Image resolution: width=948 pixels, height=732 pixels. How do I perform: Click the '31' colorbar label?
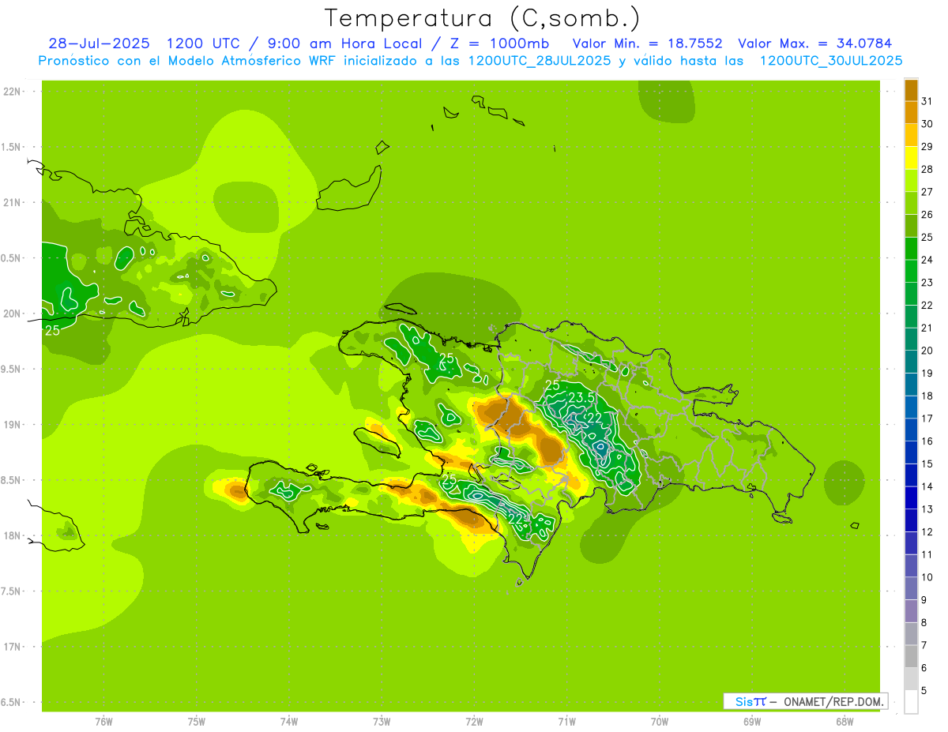(927, 101)
